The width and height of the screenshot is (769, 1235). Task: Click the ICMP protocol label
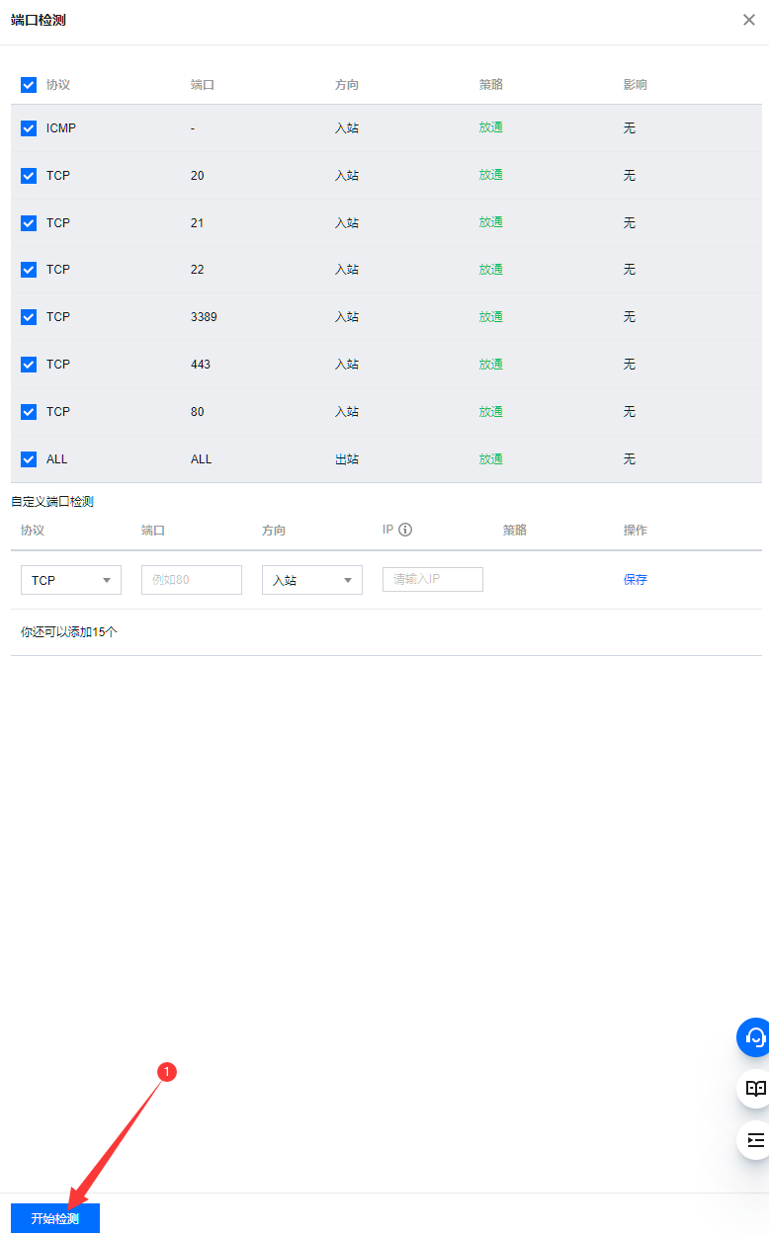pos(61,128)
